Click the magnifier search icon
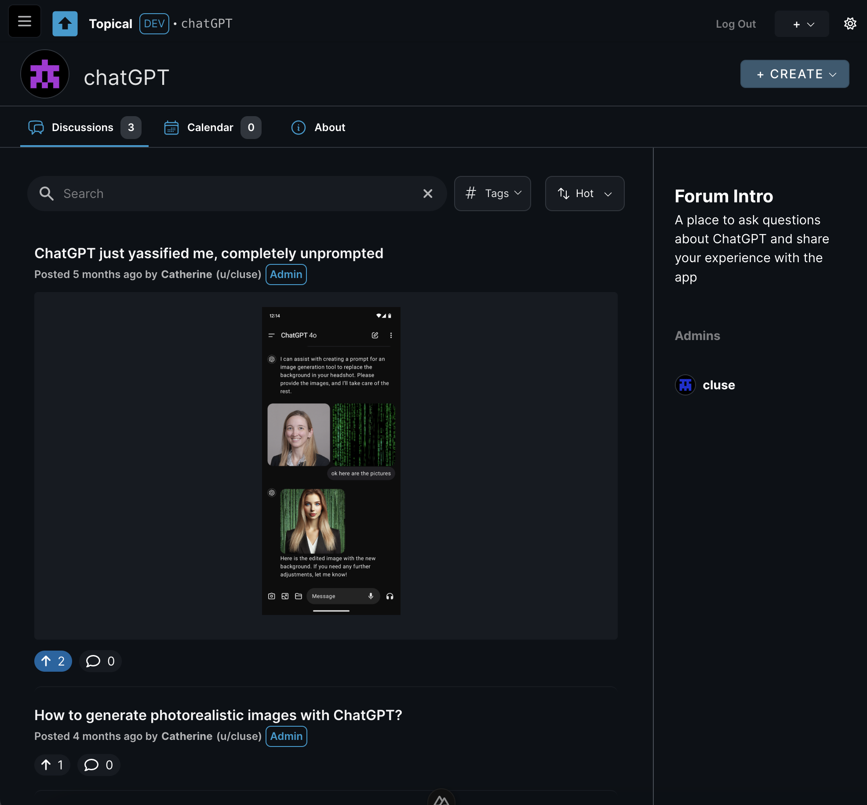 click(x=46, y=194)
